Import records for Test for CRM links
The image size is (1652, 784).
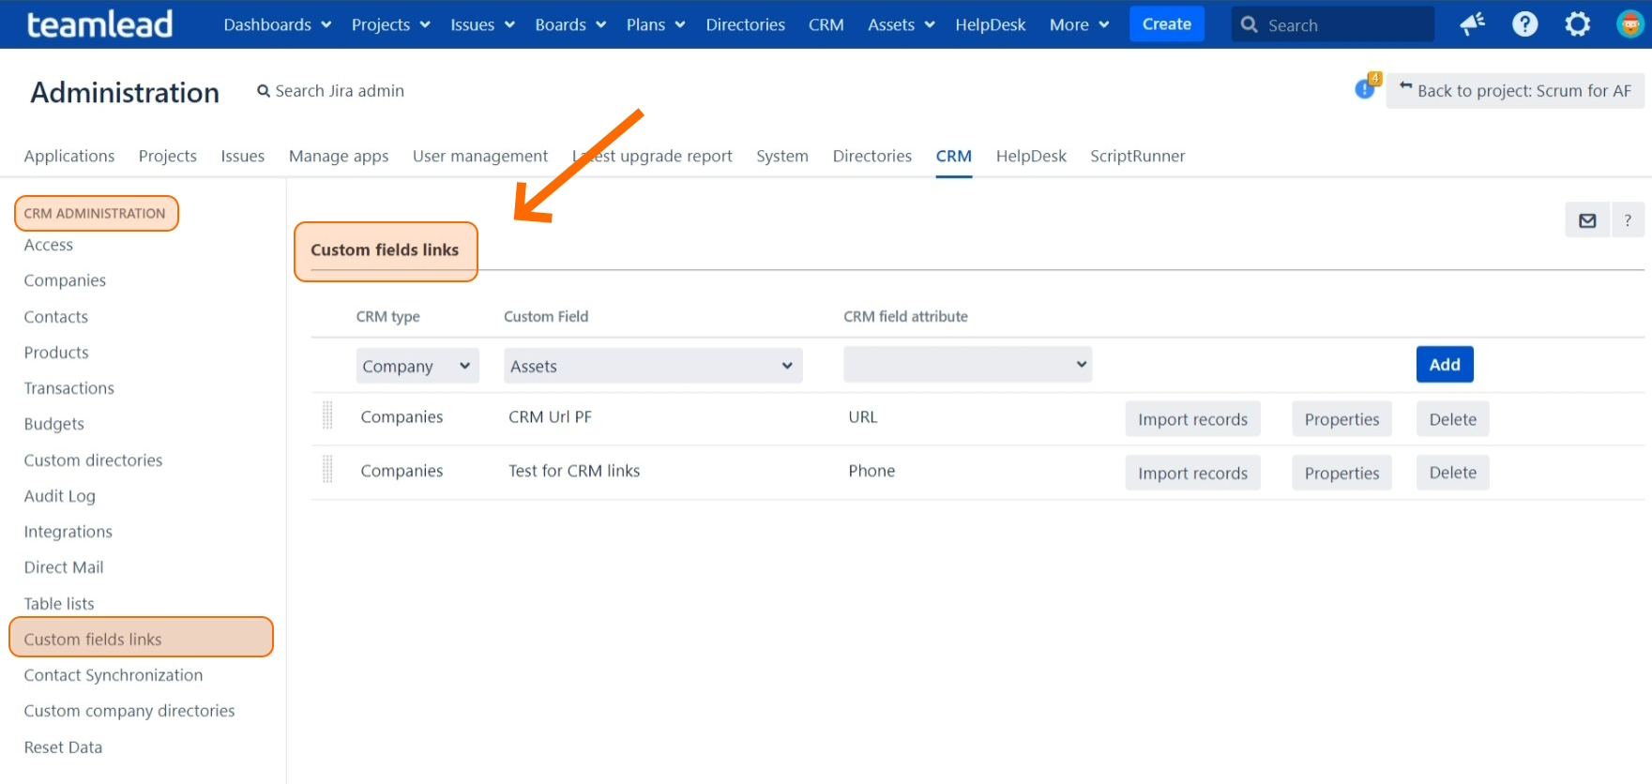pos(1191,474)
